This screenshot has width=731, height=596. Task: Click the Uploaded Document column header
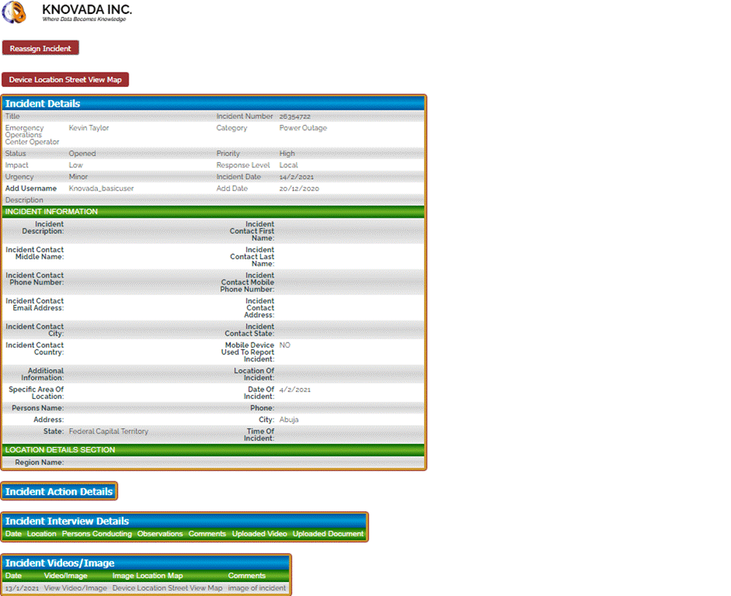(327, 534)
